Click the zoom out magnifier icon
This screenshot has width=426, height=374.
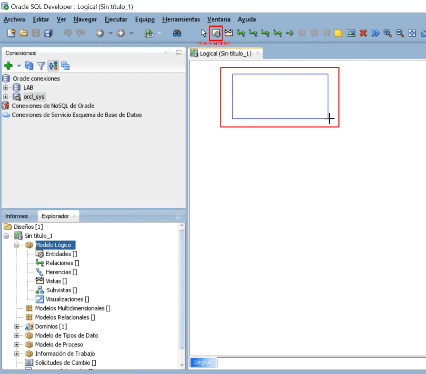400,33
